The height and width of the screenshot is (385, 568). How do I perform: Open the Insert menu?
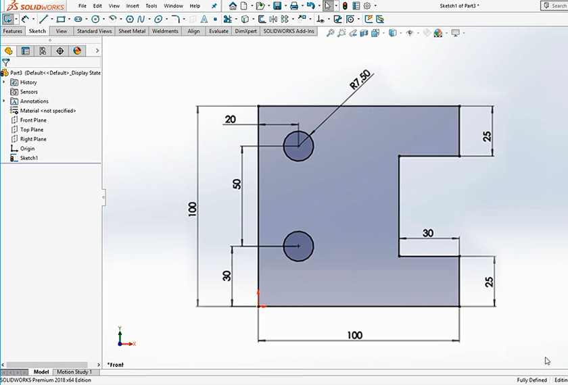(133, 6)
